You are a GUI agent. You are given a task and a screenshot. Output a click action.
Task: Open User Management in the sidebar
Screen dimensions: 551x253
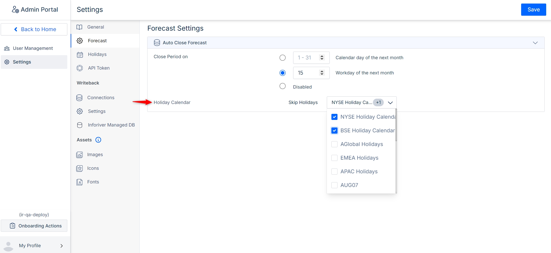click(x=33, y=48)
